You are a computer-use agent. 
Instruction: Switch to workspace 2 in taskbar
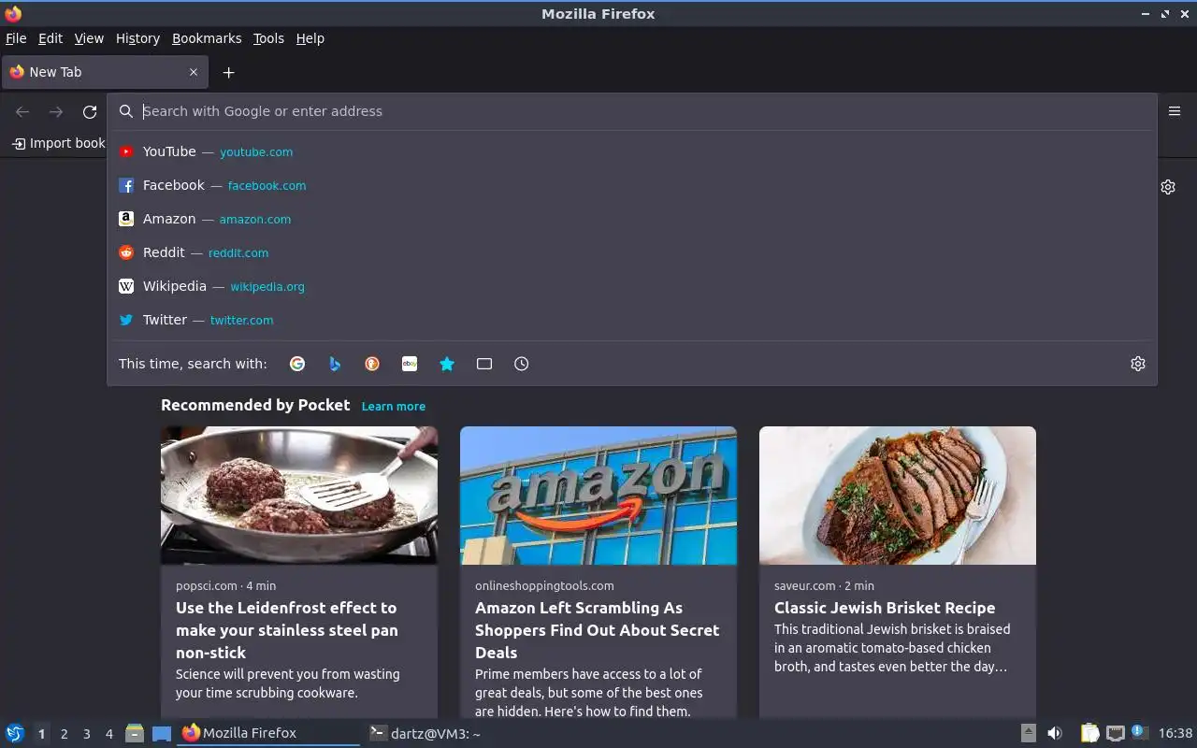click(64, 734)
